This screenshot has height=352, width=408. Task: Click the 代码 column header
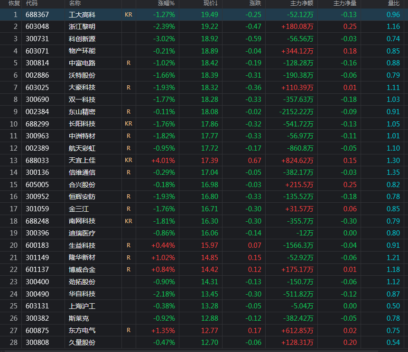pos(32,3)
